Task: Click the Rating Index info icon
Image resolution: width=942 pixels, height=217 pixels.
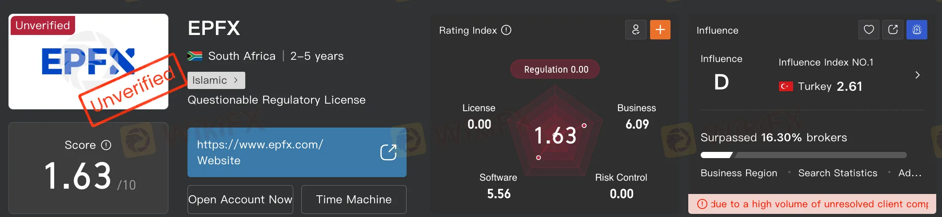Action: [506, 30]
